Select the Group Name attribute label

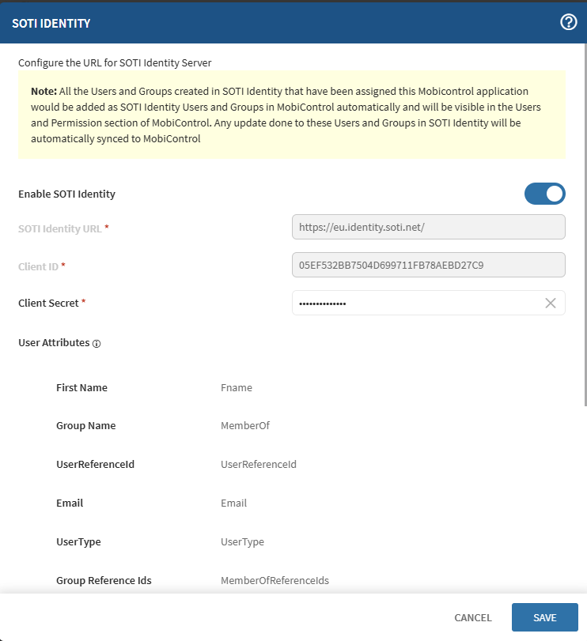pyautogui.click(x=85, y=425)
